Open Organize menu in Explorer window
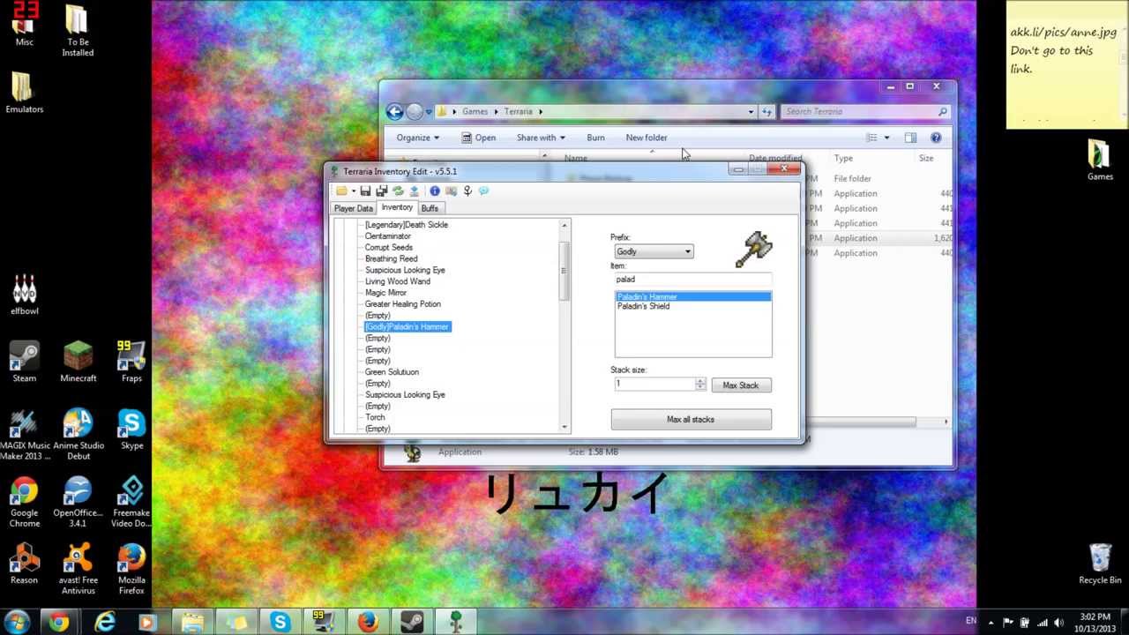This screenshot has width=1129, height=635. pyautogui.click(x=417, y=138)
